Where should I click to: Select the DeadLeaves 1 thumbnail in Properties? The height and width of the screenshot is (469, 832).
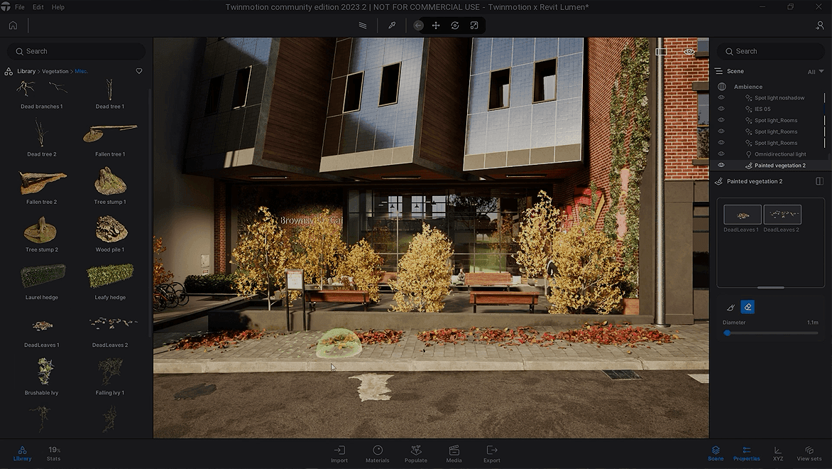pyautogui.click(x=742, y=214)
